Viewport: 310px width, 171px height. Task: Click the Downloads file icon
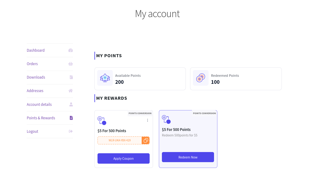tap(71, 77)
